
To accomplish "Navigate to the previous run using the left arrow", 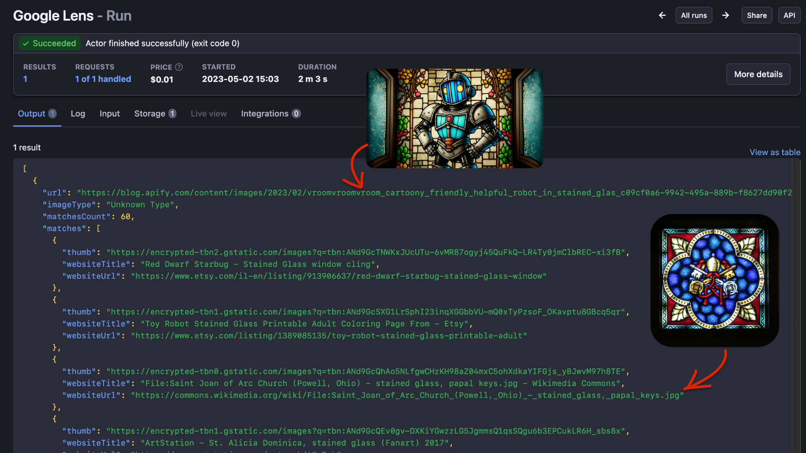I will pyautogui.click(x=662, y=15).
